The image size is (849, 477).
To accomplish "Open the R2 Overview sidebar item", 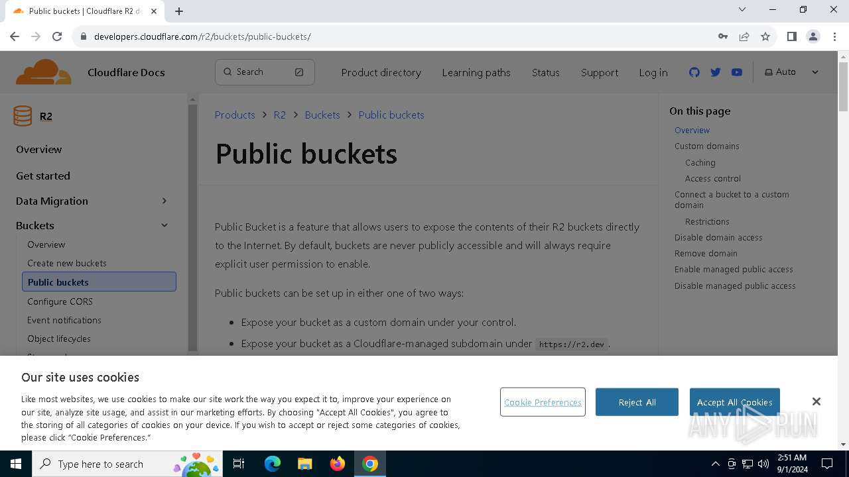I will 39,150.
